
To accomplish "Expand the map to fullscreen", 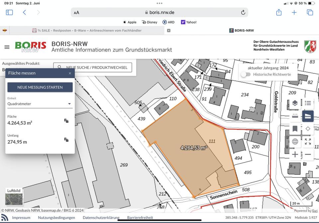I will tap(308, 142).
